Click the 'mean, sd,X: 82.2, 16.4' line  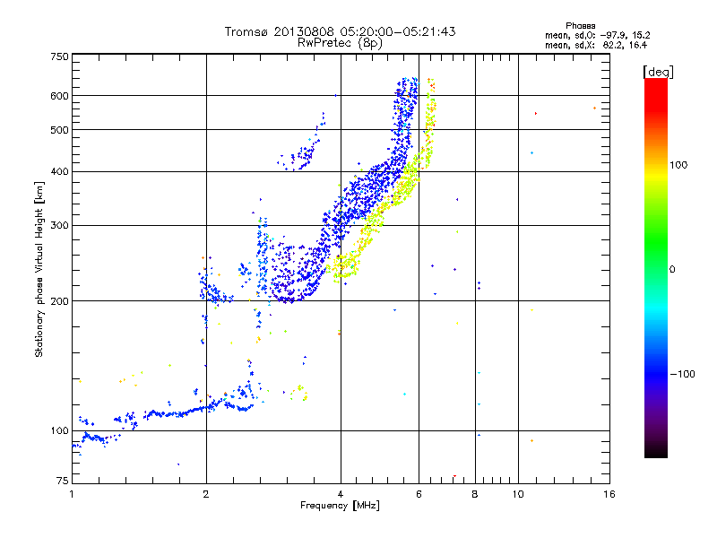coord(596,45)
